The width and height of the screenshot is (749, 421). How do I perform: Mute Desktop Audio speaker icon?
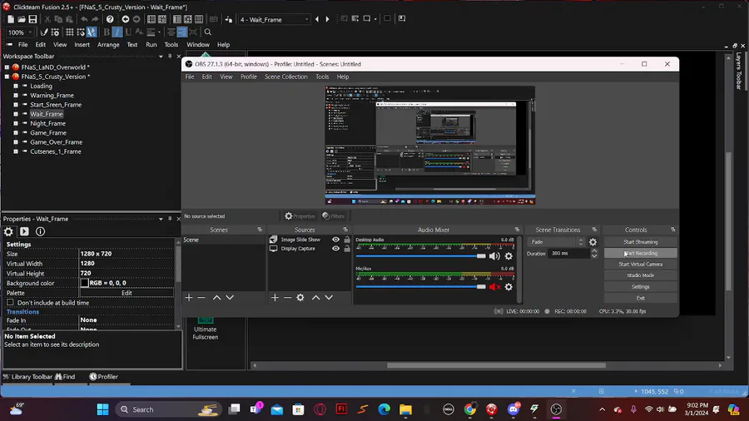click(494, 256)
